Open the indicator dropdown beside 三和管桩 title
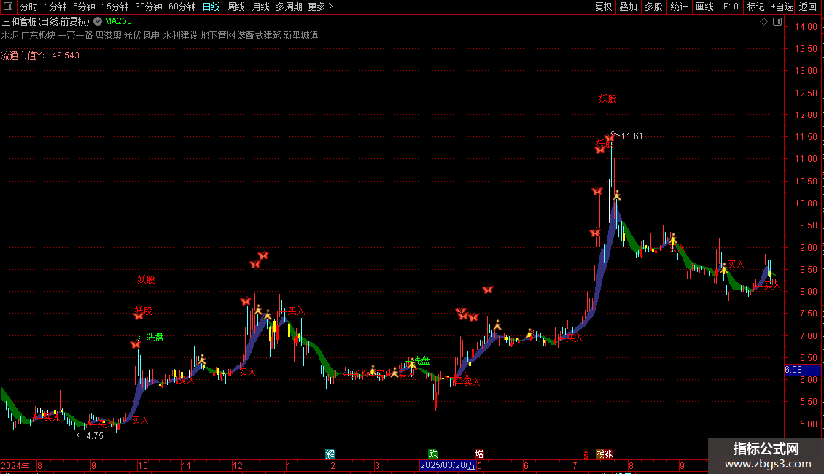824x474 pixels. tap(98, 21)
